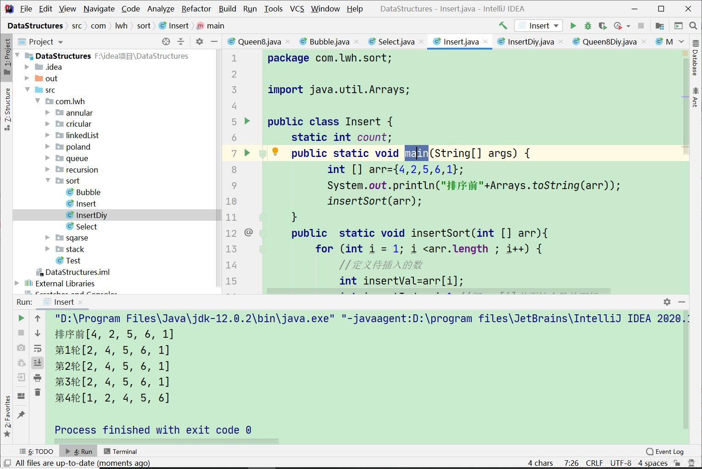
Task: Pin the Run tab with the pin icon
Action: (x=21, y=415)
